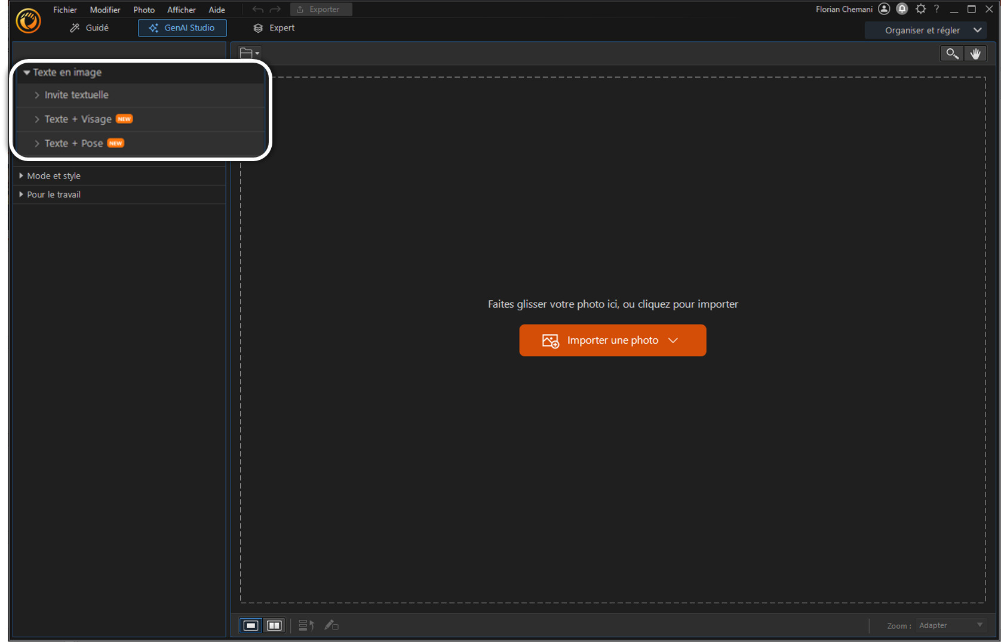Viewport: 1001px width, 642px height.
Task: Click the list history icon in bottom bar
Action: [x=306, y=625]
